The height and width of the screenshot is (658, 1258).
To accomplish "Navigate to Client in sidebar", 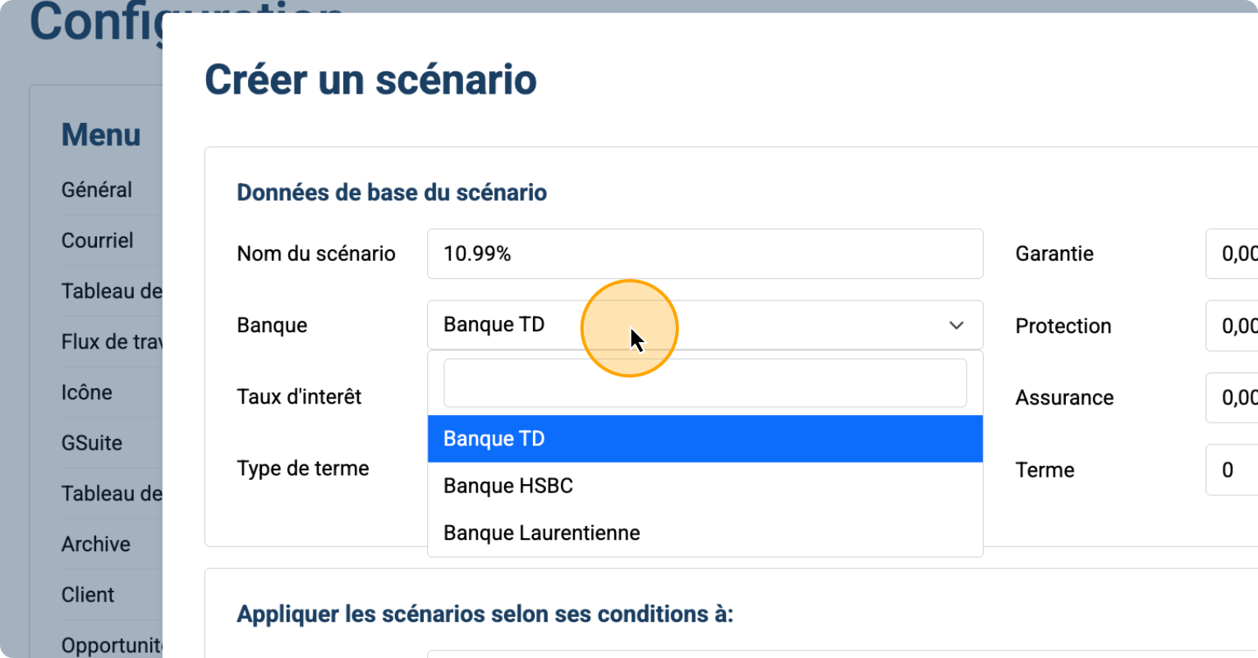I will click(88, 595).
